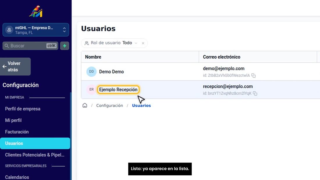This screenshot has height=180, width=320.
Task: Click into the Buscar search field
Action: click(x=31, y=46)
